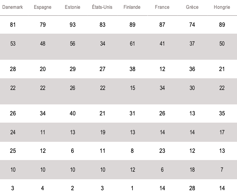Click the 34 value in France column
This screenshot has height=194, width=237.
click(x=162, y=88)
